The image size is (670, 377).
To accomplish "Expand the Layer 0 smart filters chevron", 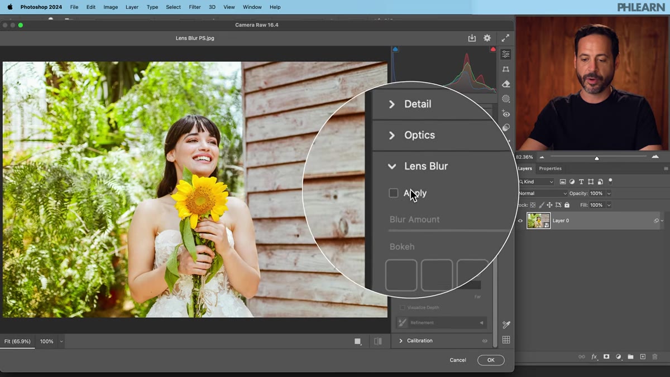I will coord(663,221).
